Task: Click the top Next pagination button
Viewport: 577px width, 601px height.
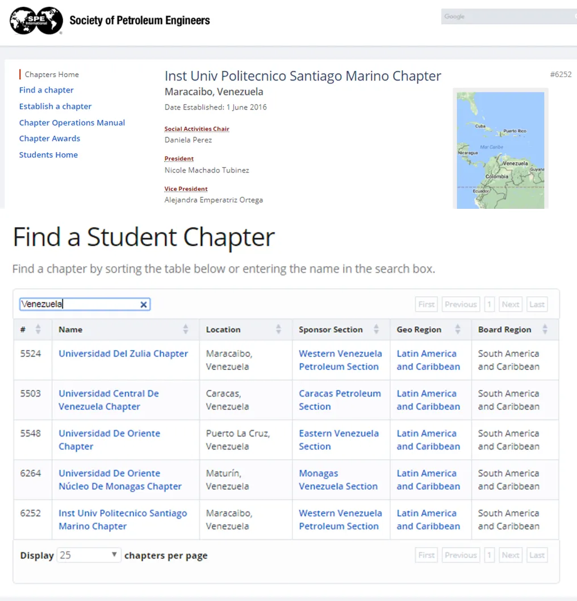Action: [510, 304]
